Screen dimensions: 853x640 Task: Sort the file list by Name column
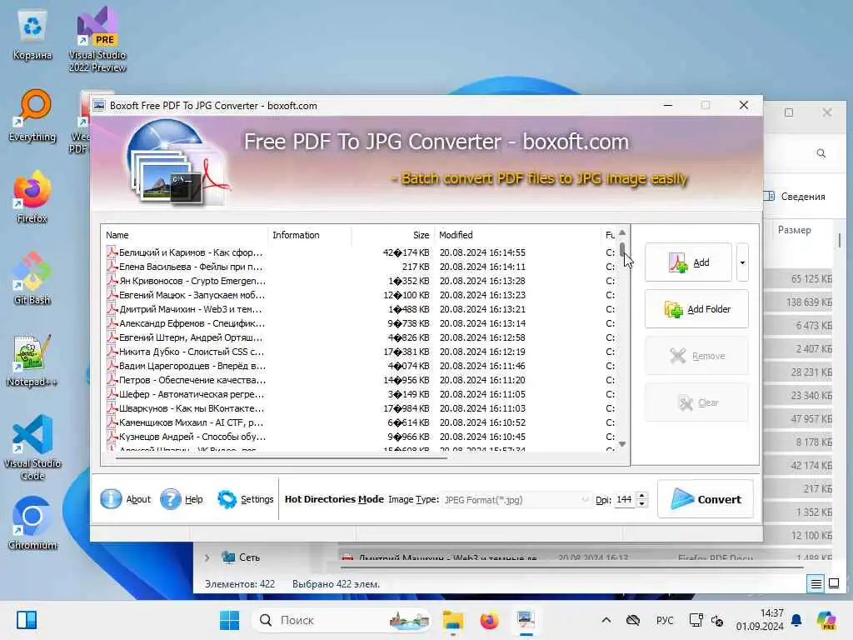coord(185,235)
